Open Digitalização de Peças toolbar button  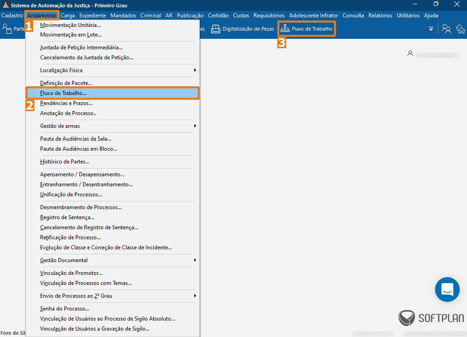(x=243, y=29)
